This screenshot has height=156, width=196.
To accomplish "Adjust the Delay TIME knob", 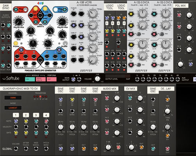I will click(168, 111).
